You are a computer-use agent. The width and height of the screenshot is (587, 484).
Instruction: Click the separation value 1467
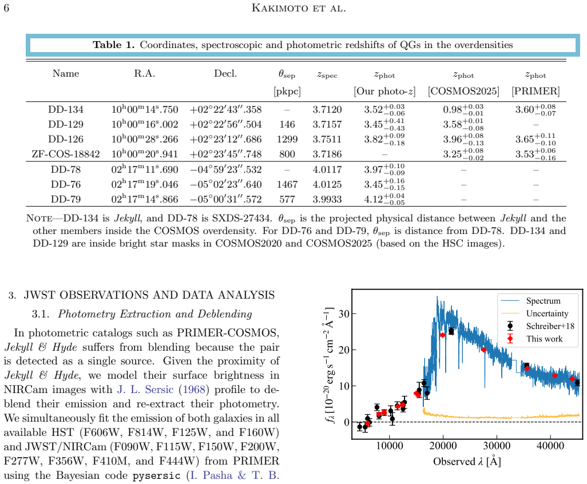287,184
